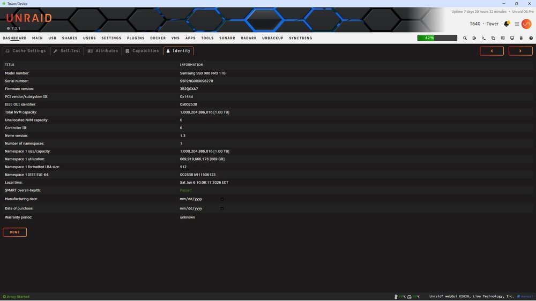Open the manual link in footer
Viewport: 536px width, 301px height.
[525, 297]
